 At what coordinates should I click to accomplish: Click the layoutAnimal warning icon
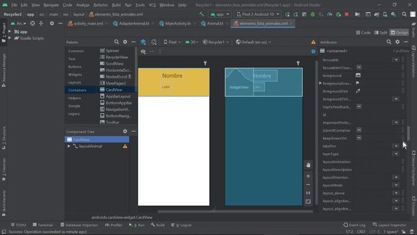[x=125, y=146]
